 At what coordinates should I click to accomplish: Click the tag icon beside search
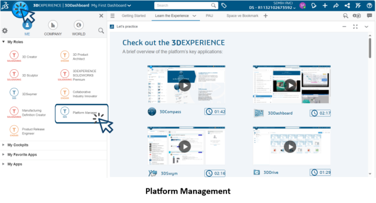click(224, 6)
